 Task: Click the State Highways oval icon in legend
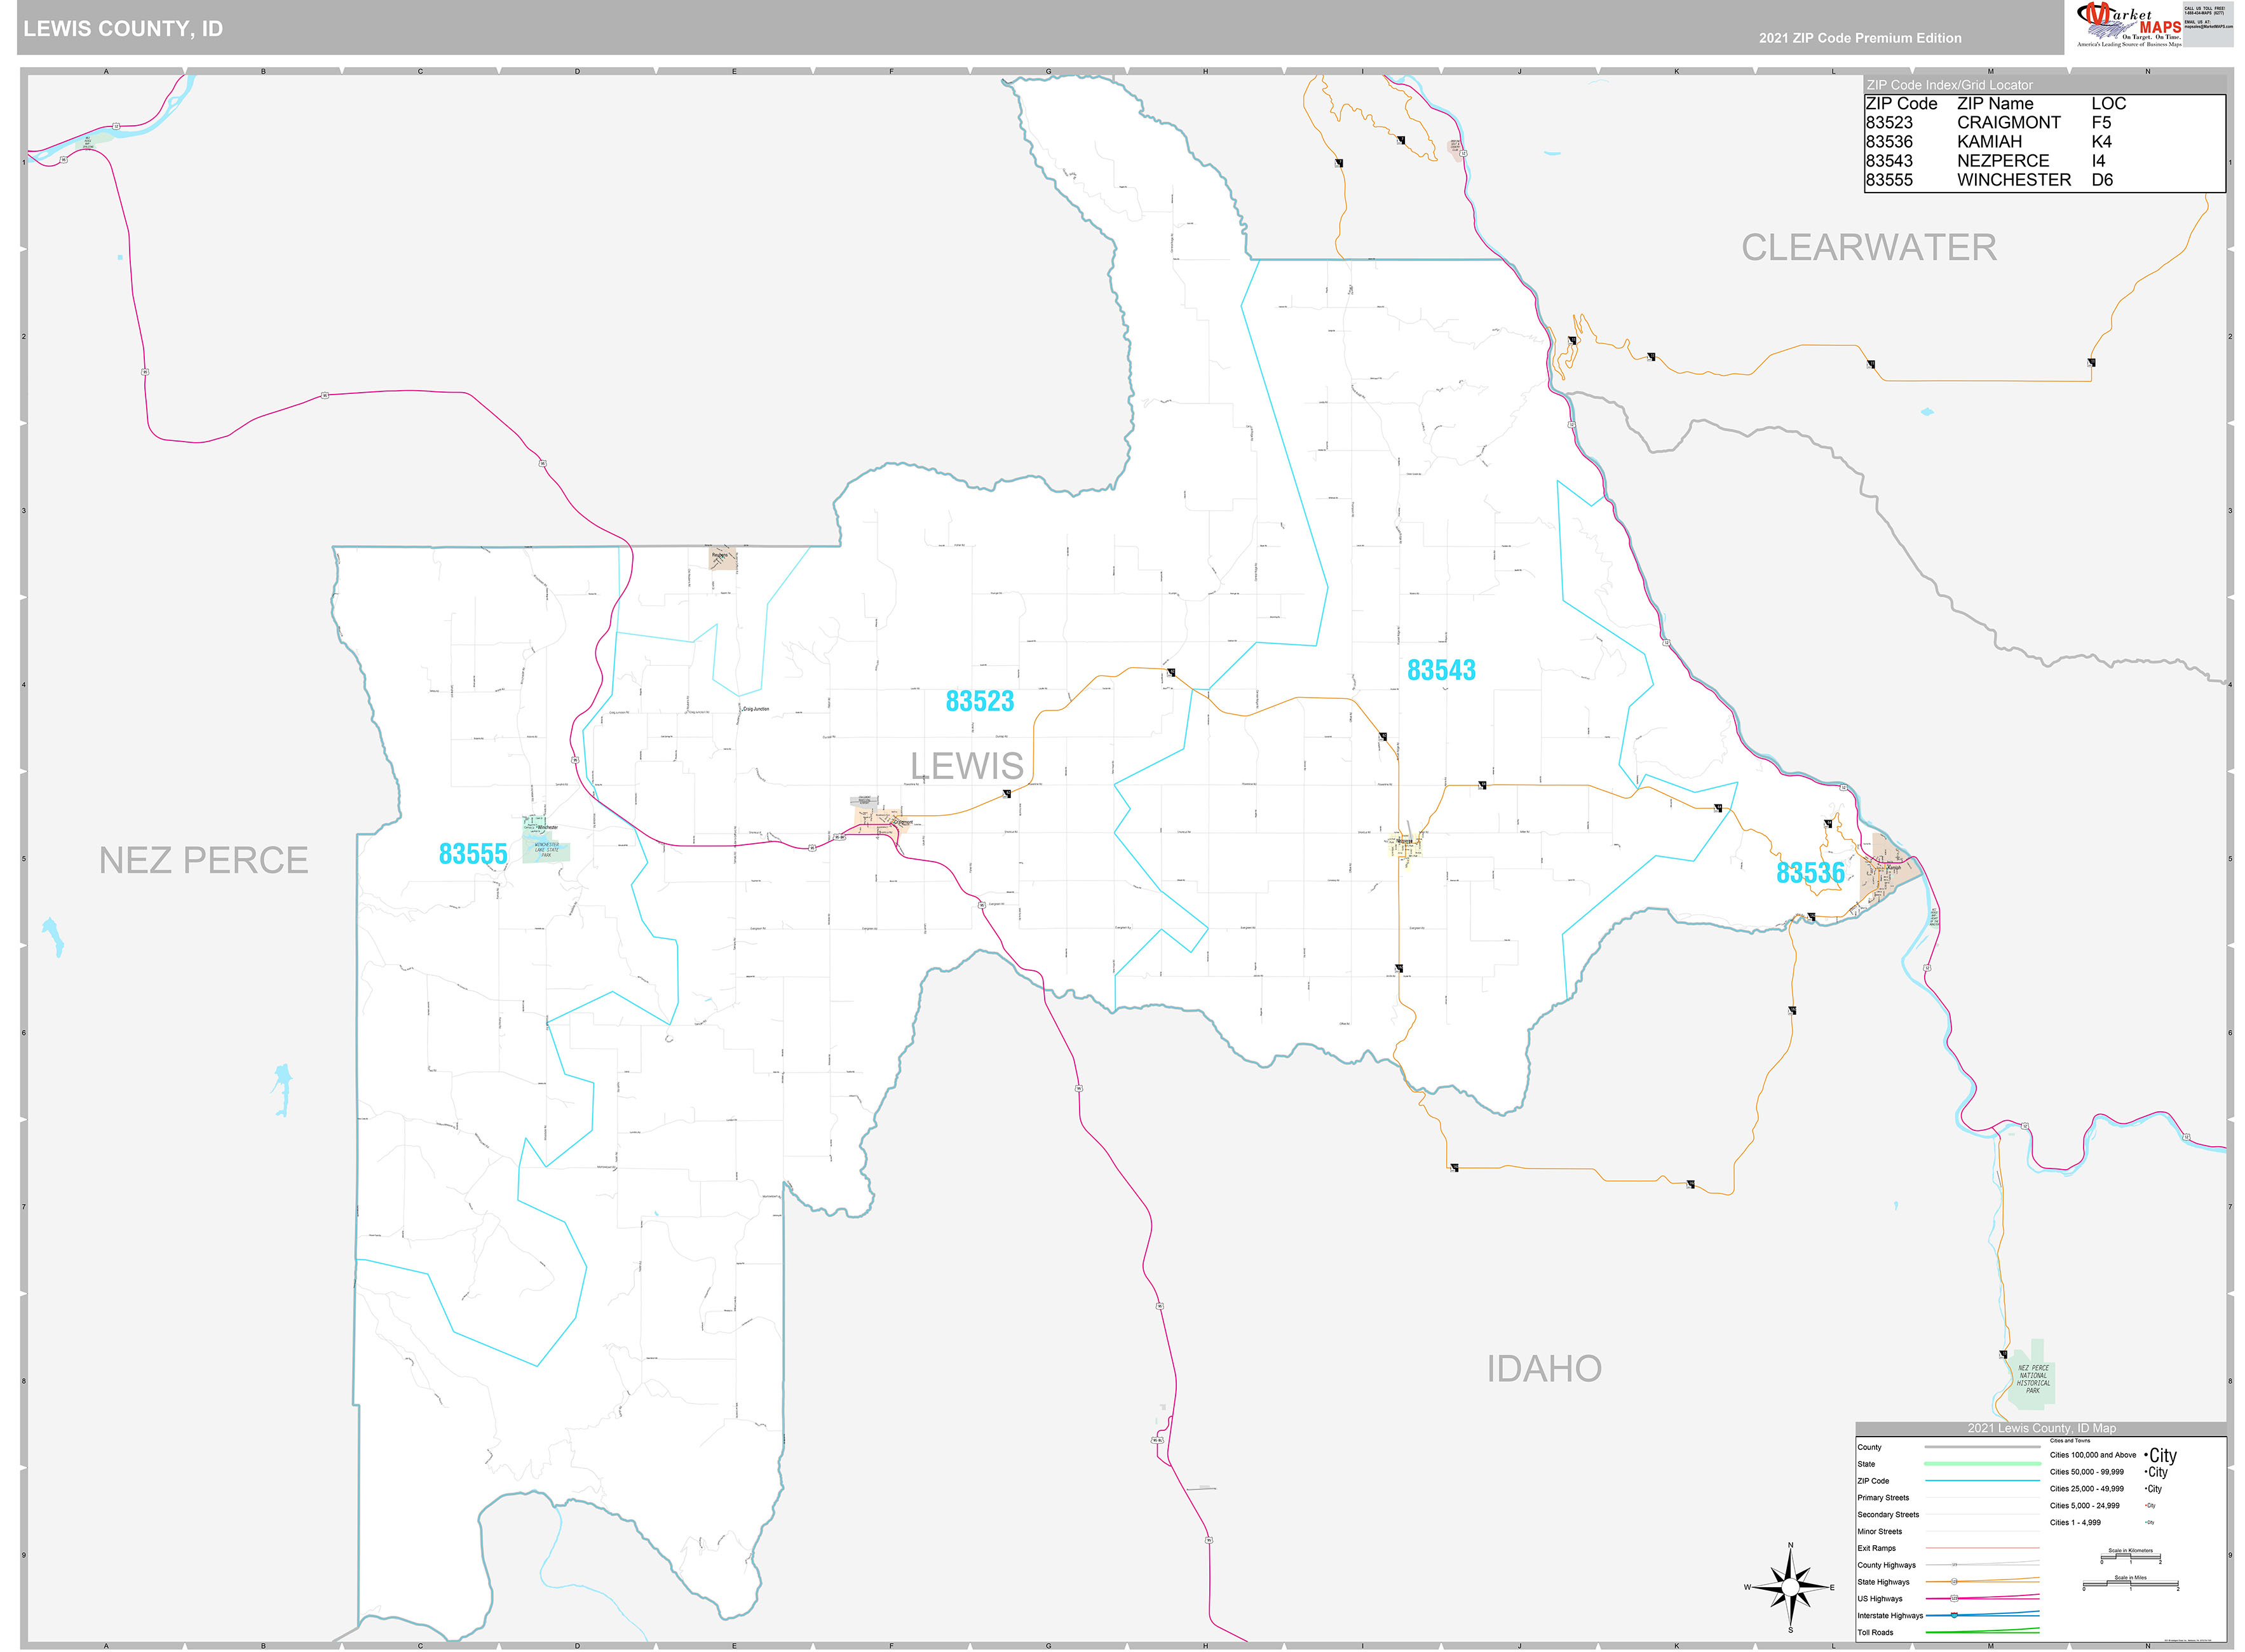(1954, 1582)
